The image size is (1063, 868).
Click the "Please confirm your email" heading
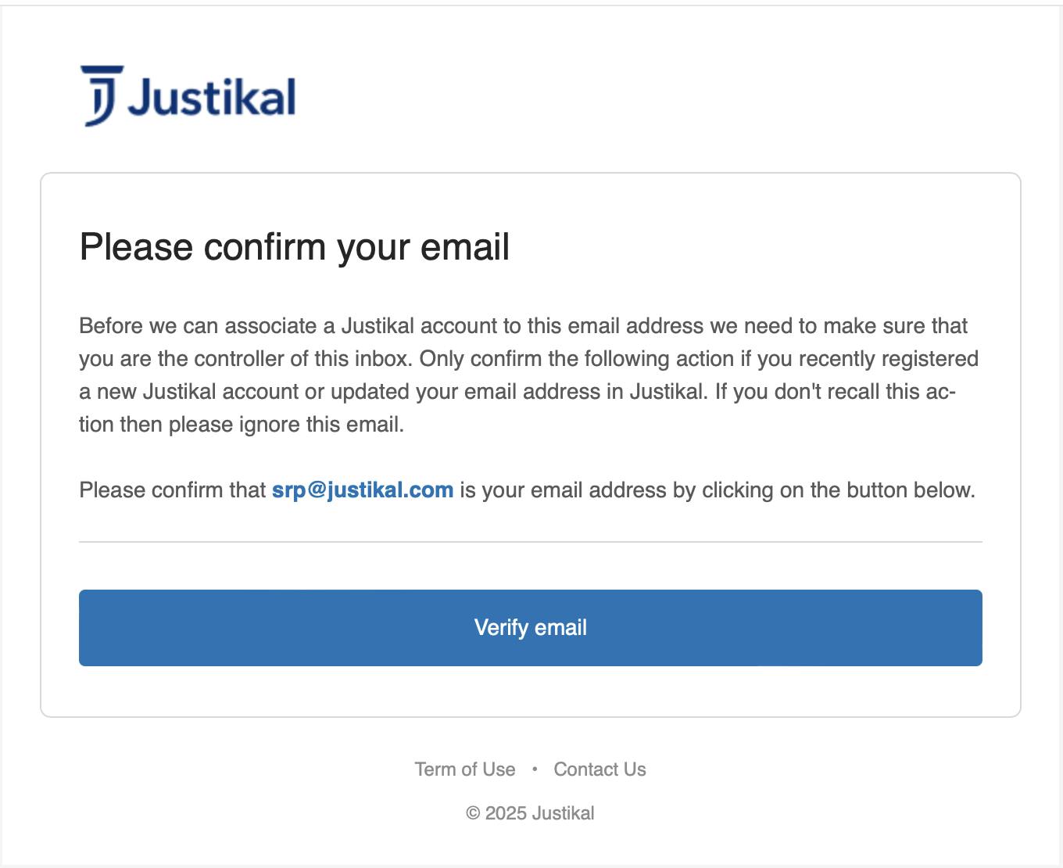pyautogui.click(x=294, y=247)
